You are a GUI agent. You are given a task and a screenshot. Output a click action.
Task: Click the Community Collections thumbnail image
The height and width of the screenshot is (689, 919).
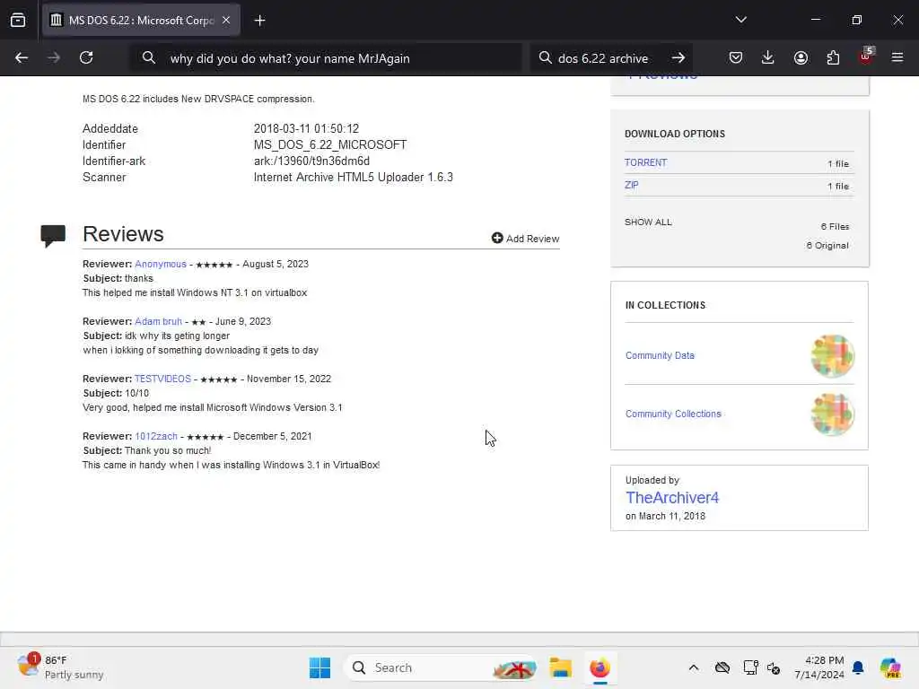[832, 414]
